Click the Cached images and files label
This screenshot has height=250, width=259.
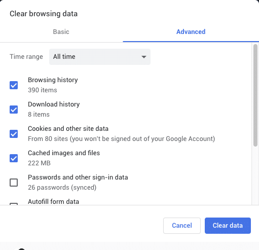[x=64, y=153]
